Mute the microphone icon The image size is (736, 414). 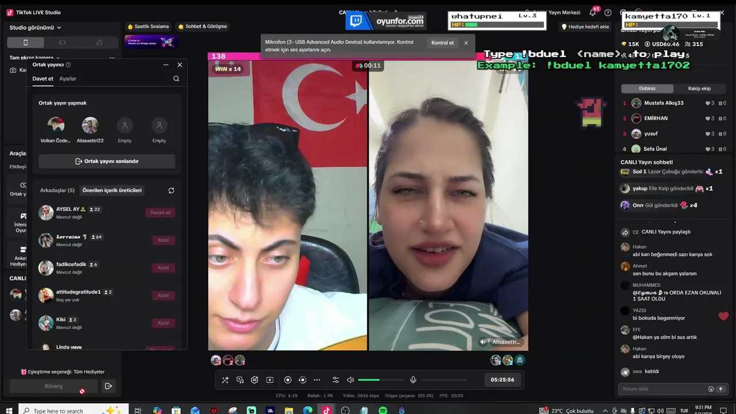(x=413, y=380)
